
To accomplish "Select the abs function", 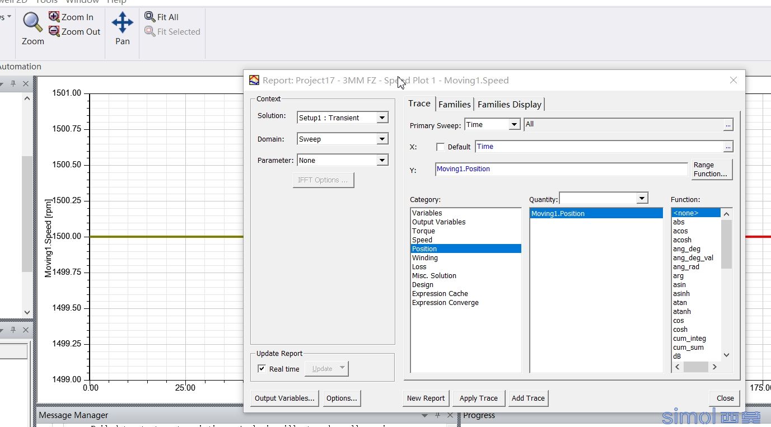I will pos(696,222).
